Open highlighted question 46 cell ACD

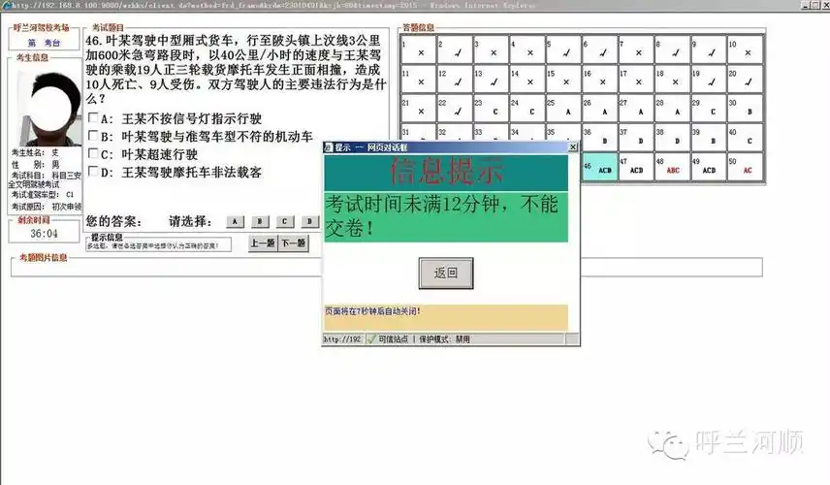point(600,167)
